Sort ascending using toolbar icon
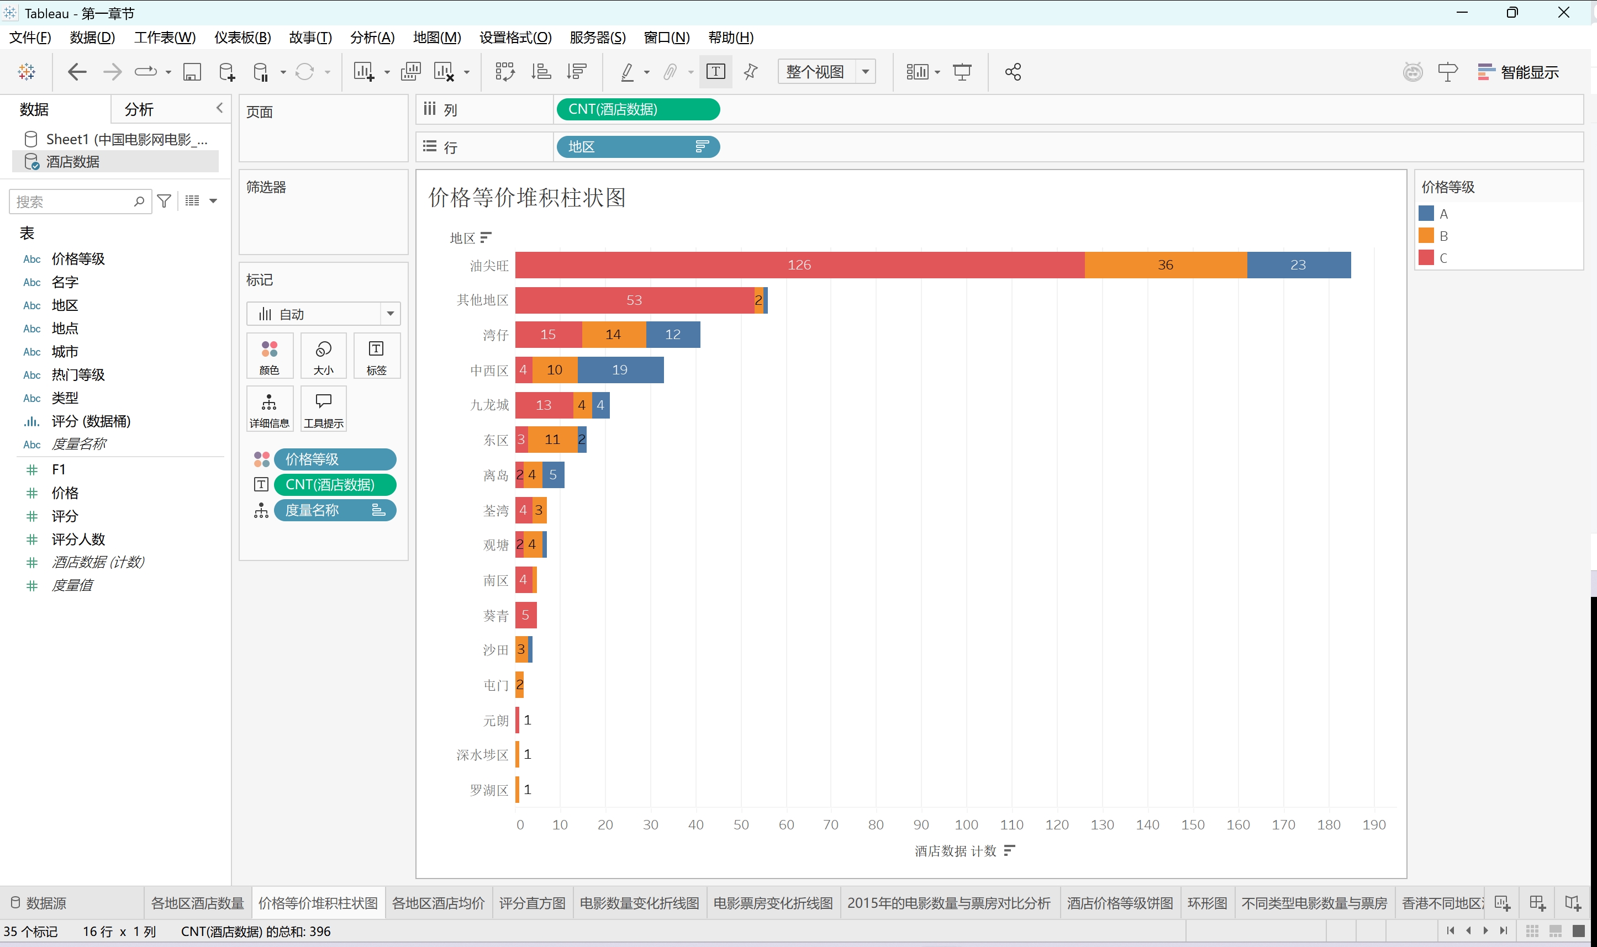The image size is (1597, 947). point(541,71)
